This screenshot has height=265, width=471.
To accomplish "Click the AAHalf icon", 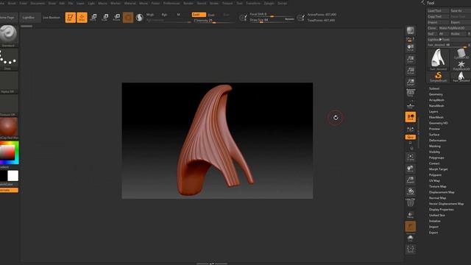I will point(411,82).
